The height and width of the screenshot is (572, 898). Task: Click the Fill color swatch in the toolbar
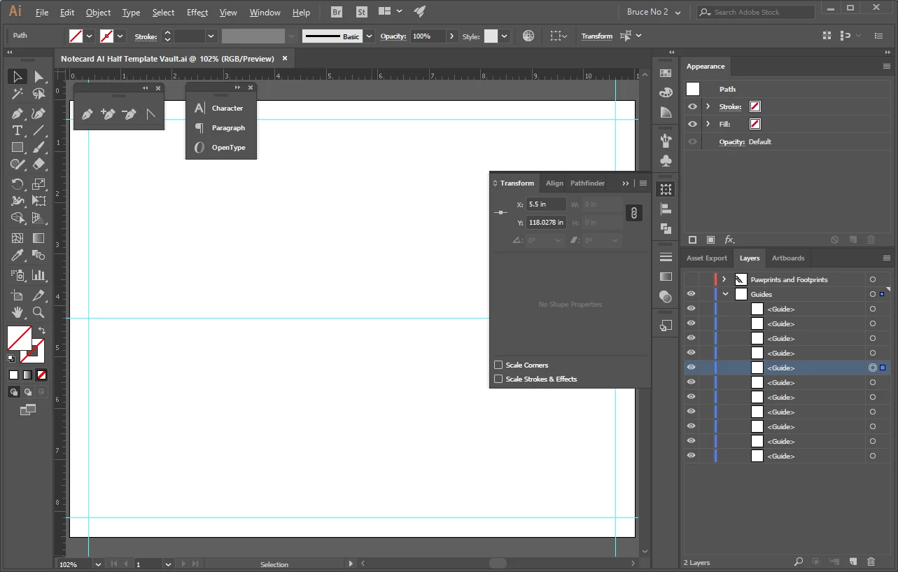coord(19,338)
